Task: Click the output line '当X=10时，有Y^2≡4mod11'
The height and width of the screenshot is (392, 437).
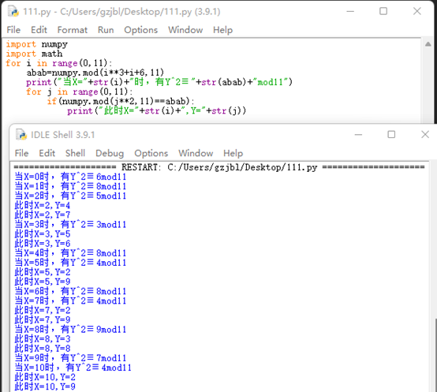Action: (x=73, y=368)
